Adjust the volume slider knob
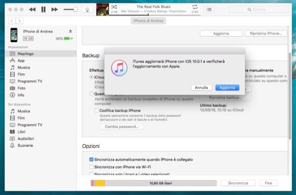 click(76, 9)
